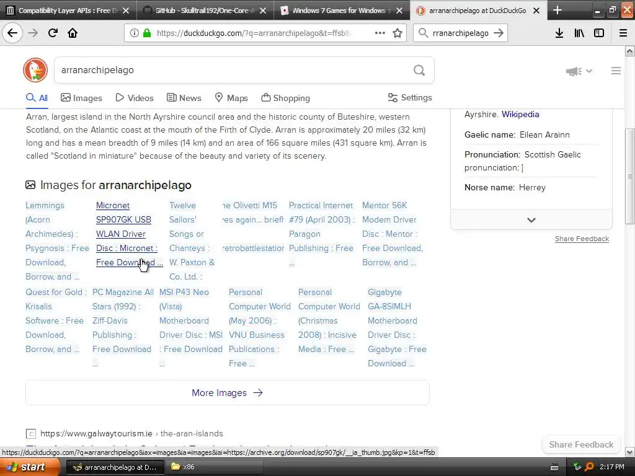Open Mentor 56K Modem Driver Disc link
This screenshot has width=635, height=476.
click(393, 234)
